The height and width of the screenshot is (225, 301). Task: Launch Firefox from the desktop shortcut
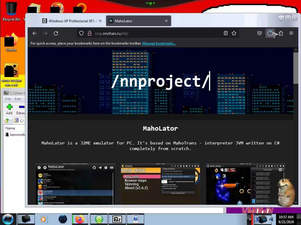pos(11,42)
